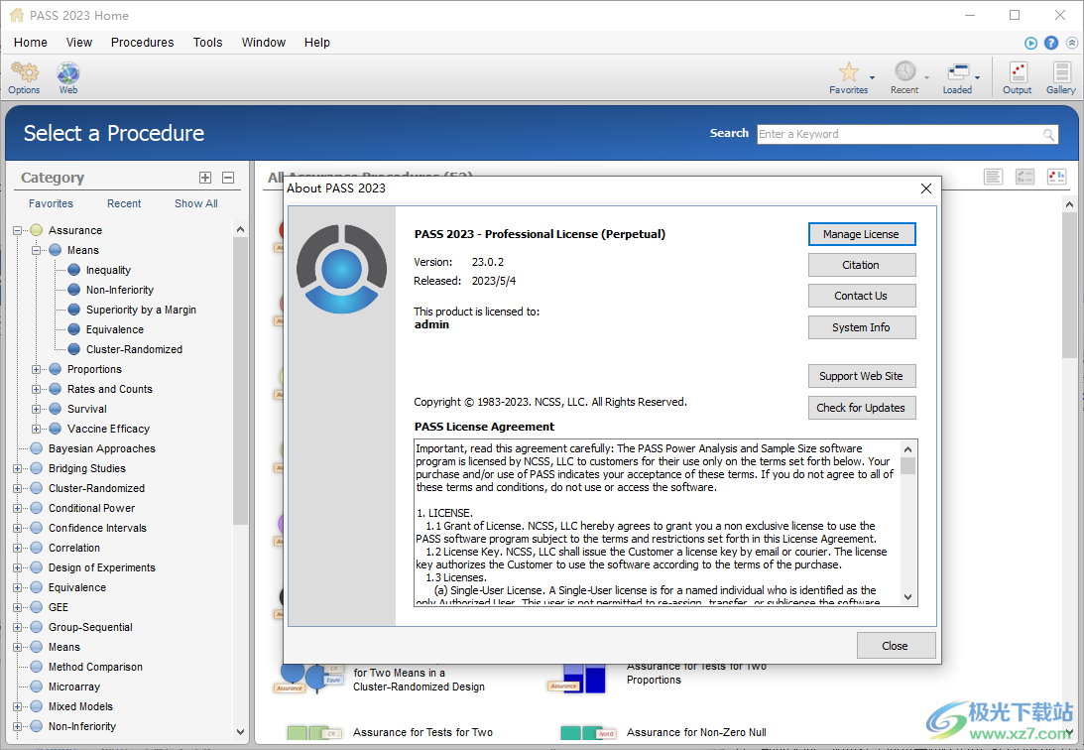1084x750 pixels.
Task: Select the Cluster-Randomized node under Means
Action: 134,350
